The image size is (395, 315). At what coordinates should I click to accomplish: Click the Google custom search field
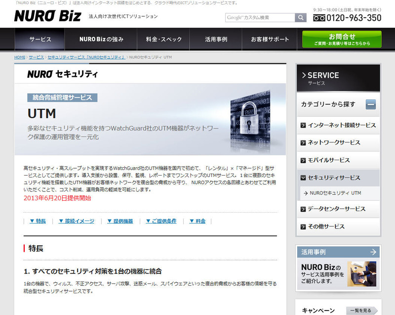(x=260, y=18)
